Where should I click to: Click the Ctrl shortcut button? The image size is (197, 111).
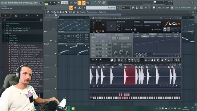tap(159, 8)
